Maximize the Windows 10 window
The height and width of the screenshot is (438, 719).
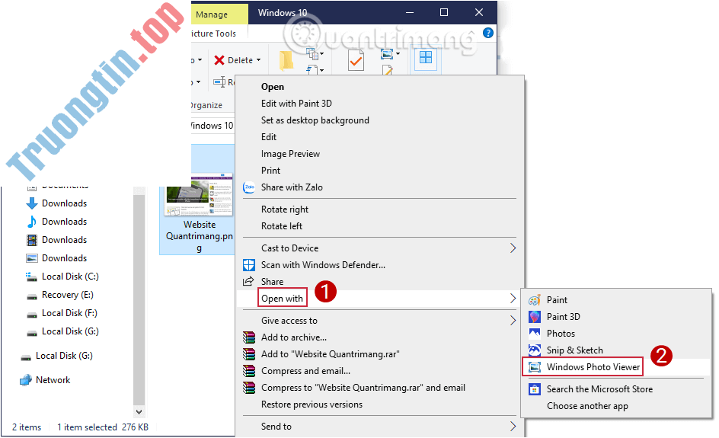pos(444,12)
